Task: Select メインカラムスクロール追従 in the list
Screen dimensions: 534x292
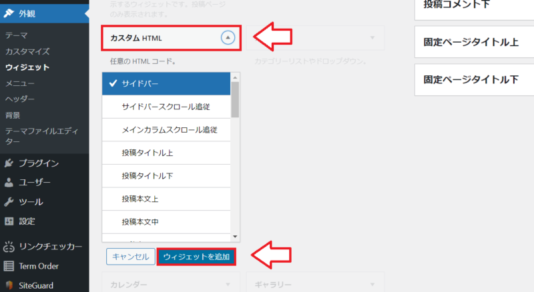Action: 166,130
